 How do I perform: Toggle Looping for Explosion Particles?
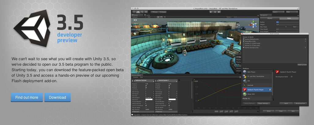pyautogui.click(x=146, y=86)
